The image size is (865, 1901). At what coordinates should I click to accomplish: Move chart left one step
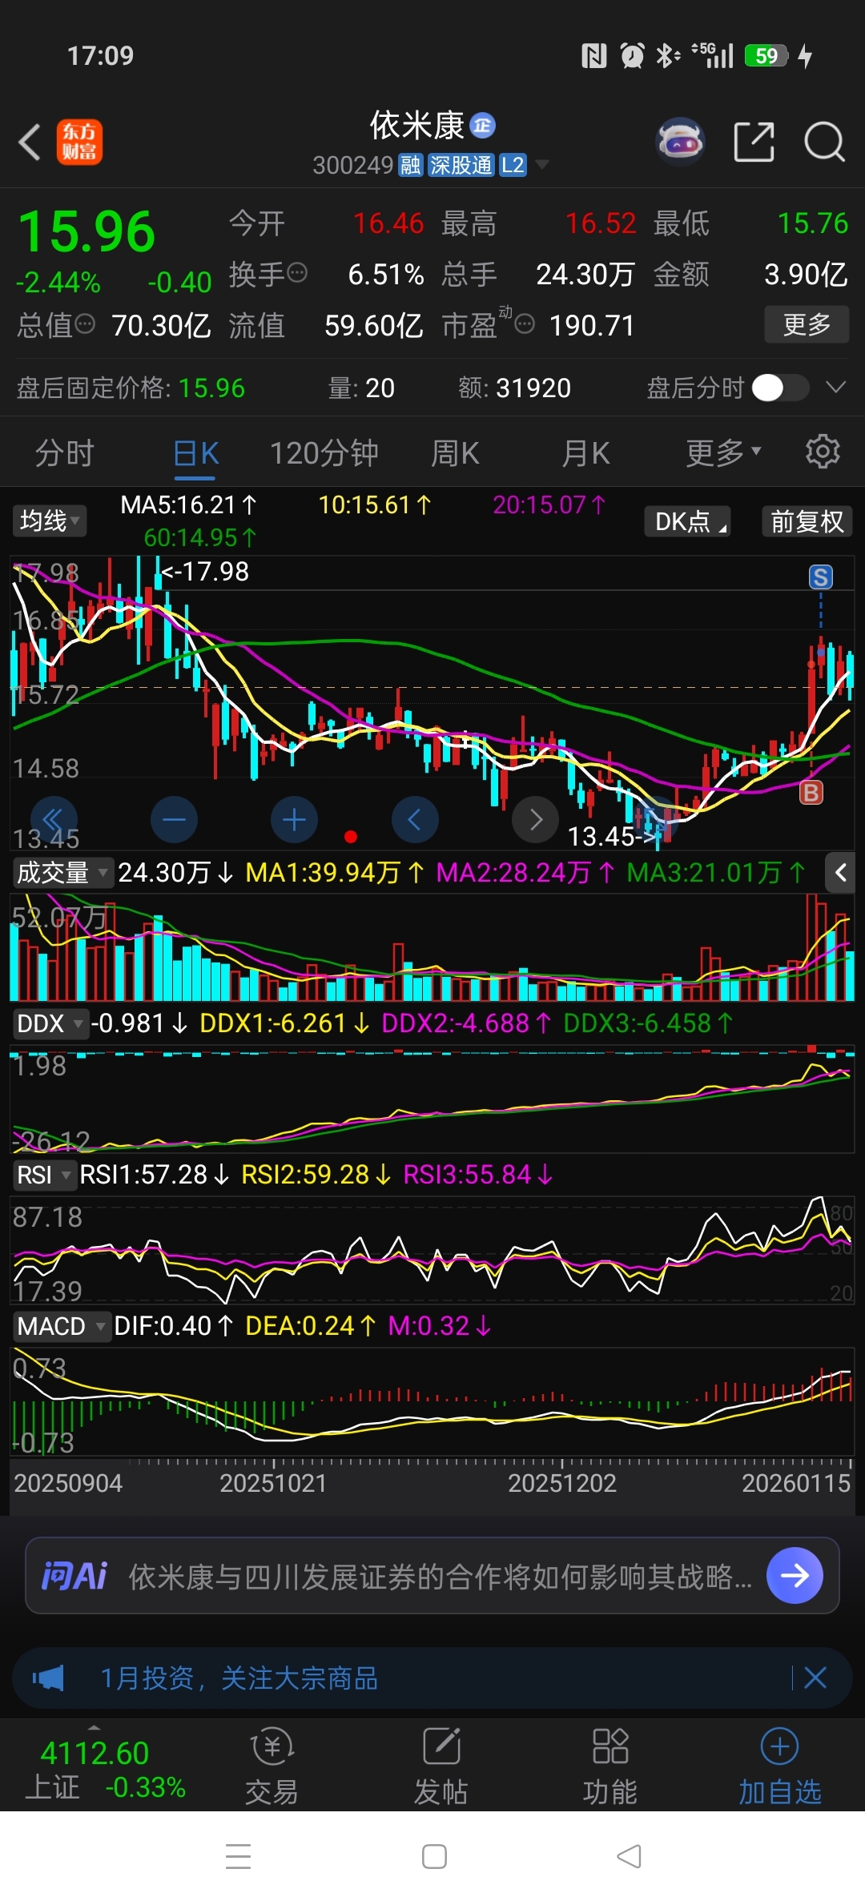[x=415, y=819]
